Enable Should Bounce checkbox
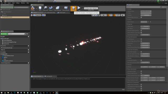 tap(141, 39)
